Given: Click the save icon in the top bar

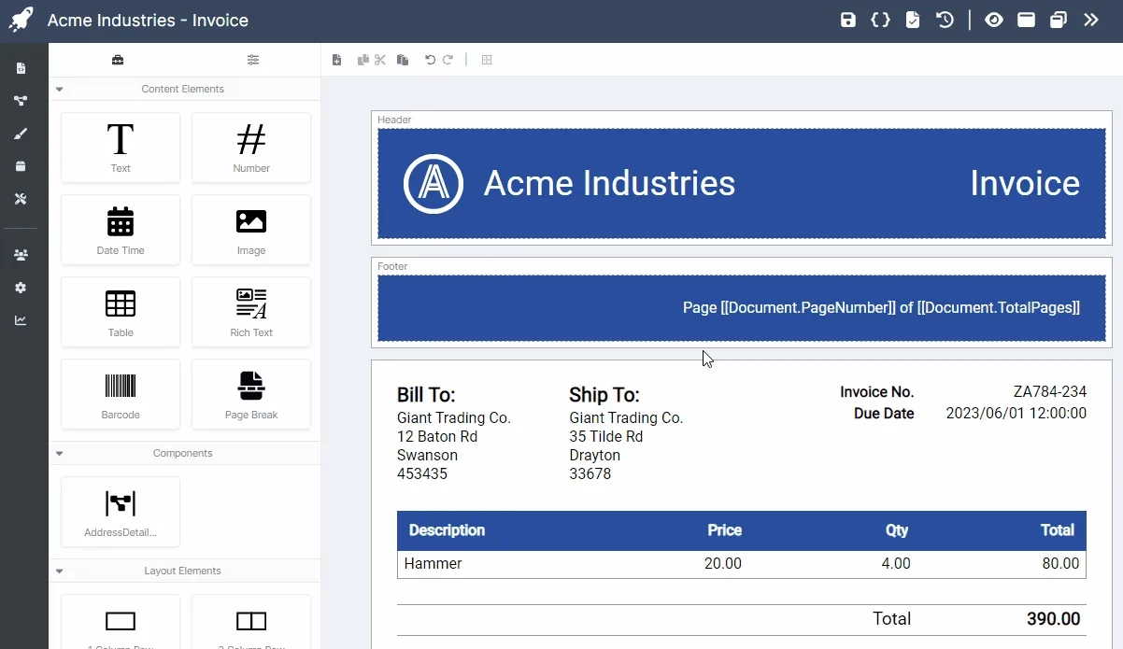Looking at the screenshot, I should pyautogui.click(x=848, y=20).
